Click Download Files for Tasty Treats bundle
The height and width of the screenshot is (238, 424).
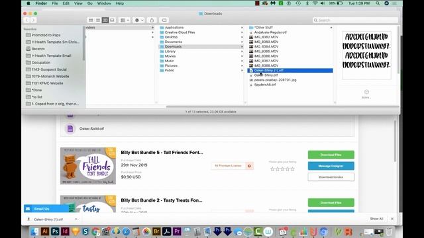tap(331, 202)
